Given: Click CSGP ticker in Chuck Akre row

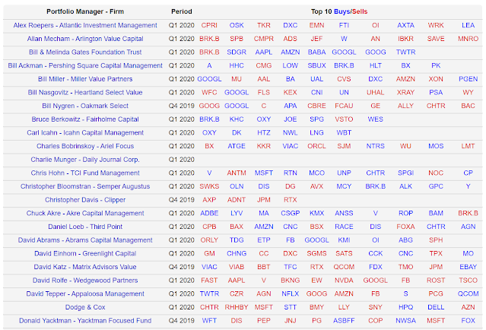Looking at the screenshot, I should pos(291,213).
